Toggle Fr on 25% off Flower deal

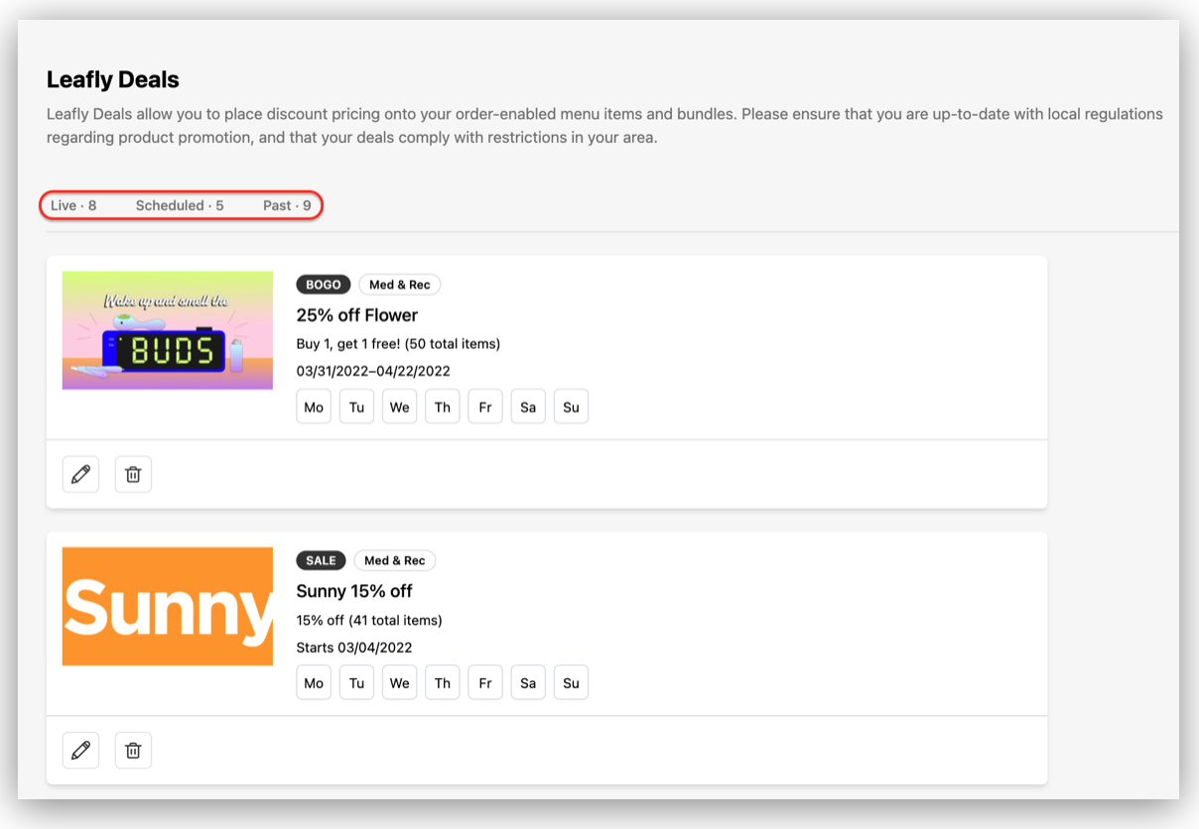coord(485,407)
